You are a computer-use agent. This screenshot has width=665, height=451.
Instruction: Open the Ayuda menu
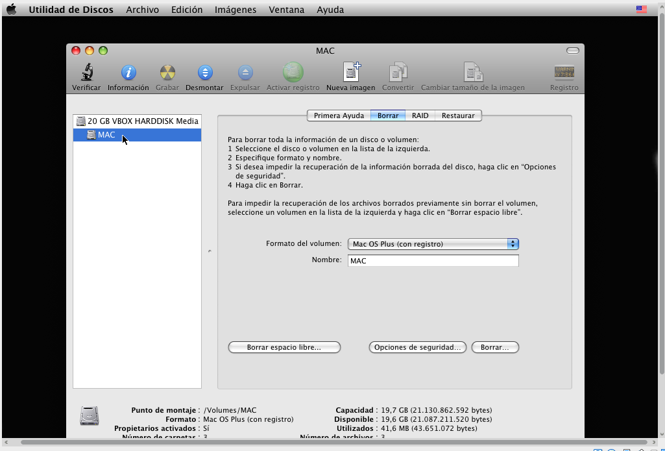[330, 9]
